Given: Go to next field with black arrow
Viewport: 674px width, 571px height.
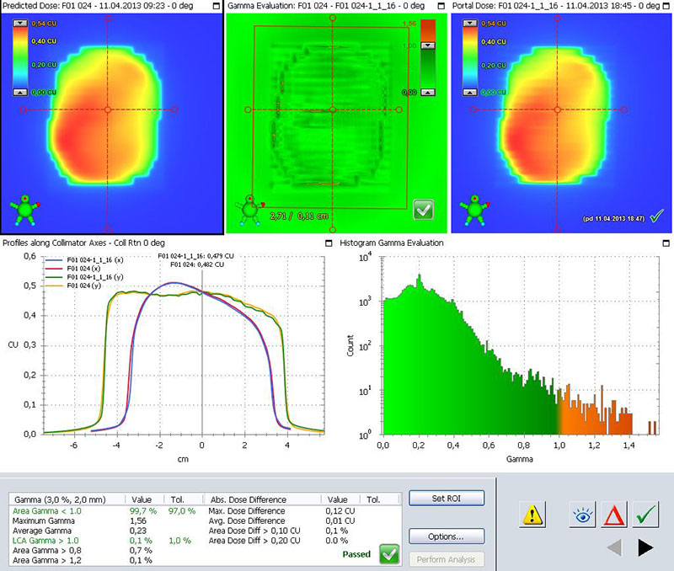Looking at the screenshot, I should [x=645, y=547].
